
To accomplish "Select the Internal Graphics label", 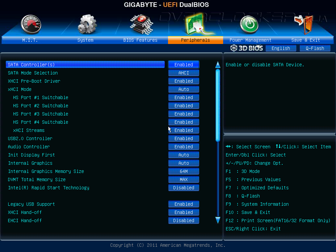I will pos(30,163).
